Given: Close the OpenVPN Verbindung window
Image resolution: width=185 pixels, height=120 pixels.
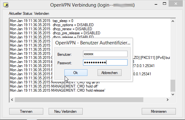Looking at the screenshot, I should coord(176,4).
